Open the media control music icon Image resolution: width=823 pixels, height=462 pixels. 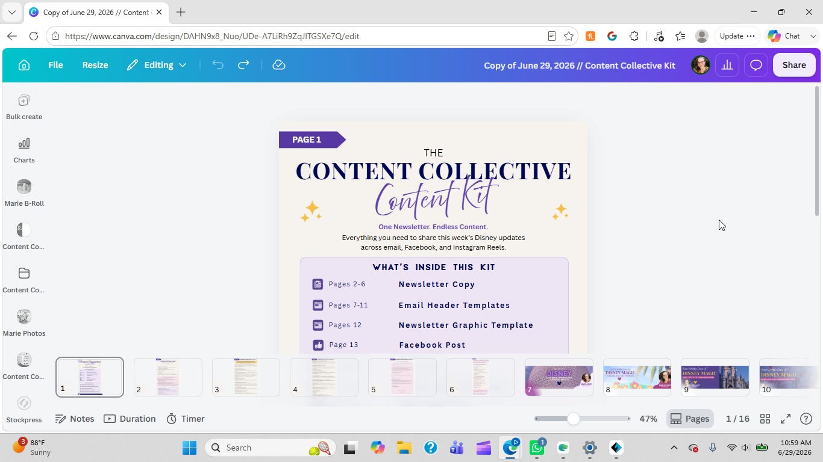(659, 36)
